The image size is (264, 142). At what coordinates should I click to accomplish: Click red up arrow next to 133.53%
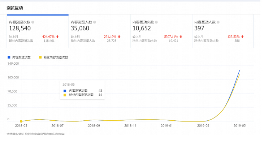coord(242,36)
